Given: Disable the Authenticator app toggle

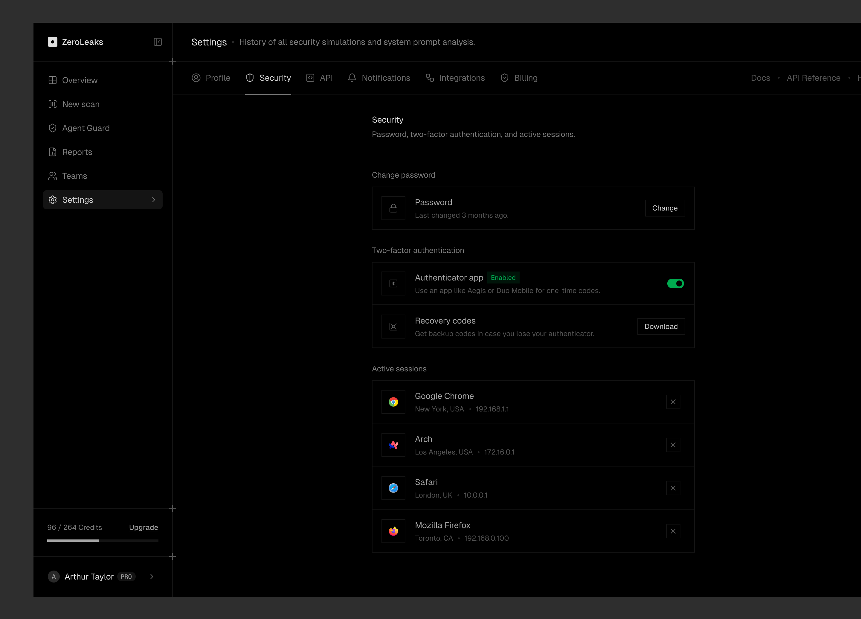Looking at the screenshot, I should pyautogui.click(x=675, y=283).
